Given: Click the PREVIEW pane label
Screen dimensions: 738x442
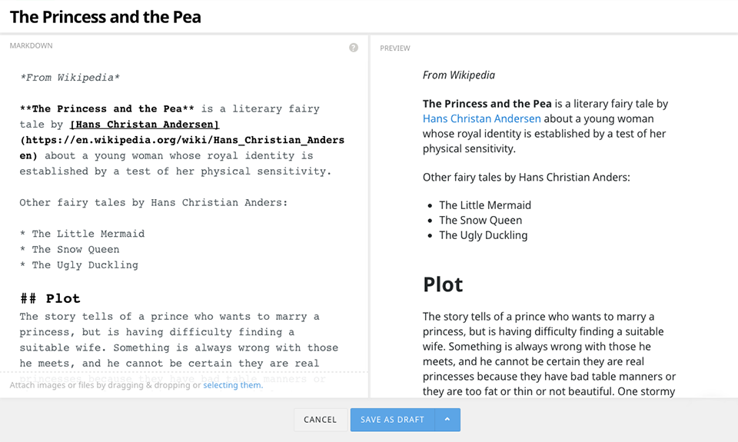Looking at the screenshot, I should coord(395,48).
